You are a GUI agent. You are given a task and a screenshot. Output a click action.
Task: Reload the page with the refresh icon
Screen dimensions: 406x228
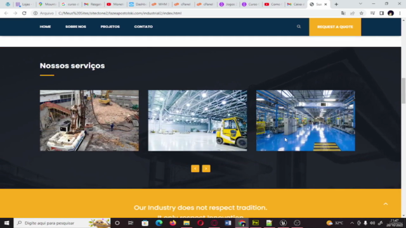(24, 13)
